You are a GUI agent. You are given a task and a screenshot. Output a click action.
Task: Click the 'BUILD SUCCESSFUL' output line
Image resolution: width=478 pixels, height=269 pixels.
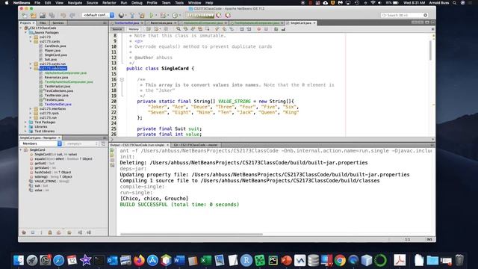179,204
